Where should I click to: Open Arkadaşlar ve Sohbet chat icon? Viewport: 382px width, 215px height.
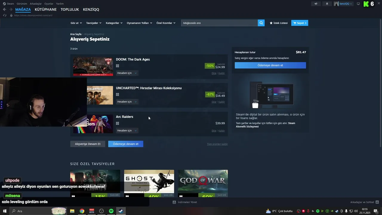[x=377, y=202]
